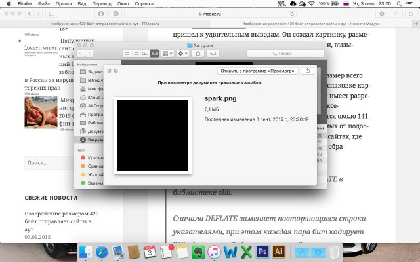Open Notes app in the Dock
The width and height of the screenshot is (420, 262).
coord(182,252)
